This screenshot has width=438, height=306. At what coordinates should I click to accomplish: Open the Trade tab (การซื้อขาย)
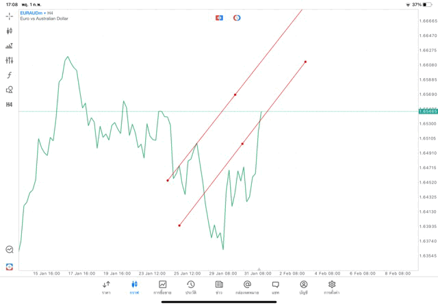coord(163,288)
